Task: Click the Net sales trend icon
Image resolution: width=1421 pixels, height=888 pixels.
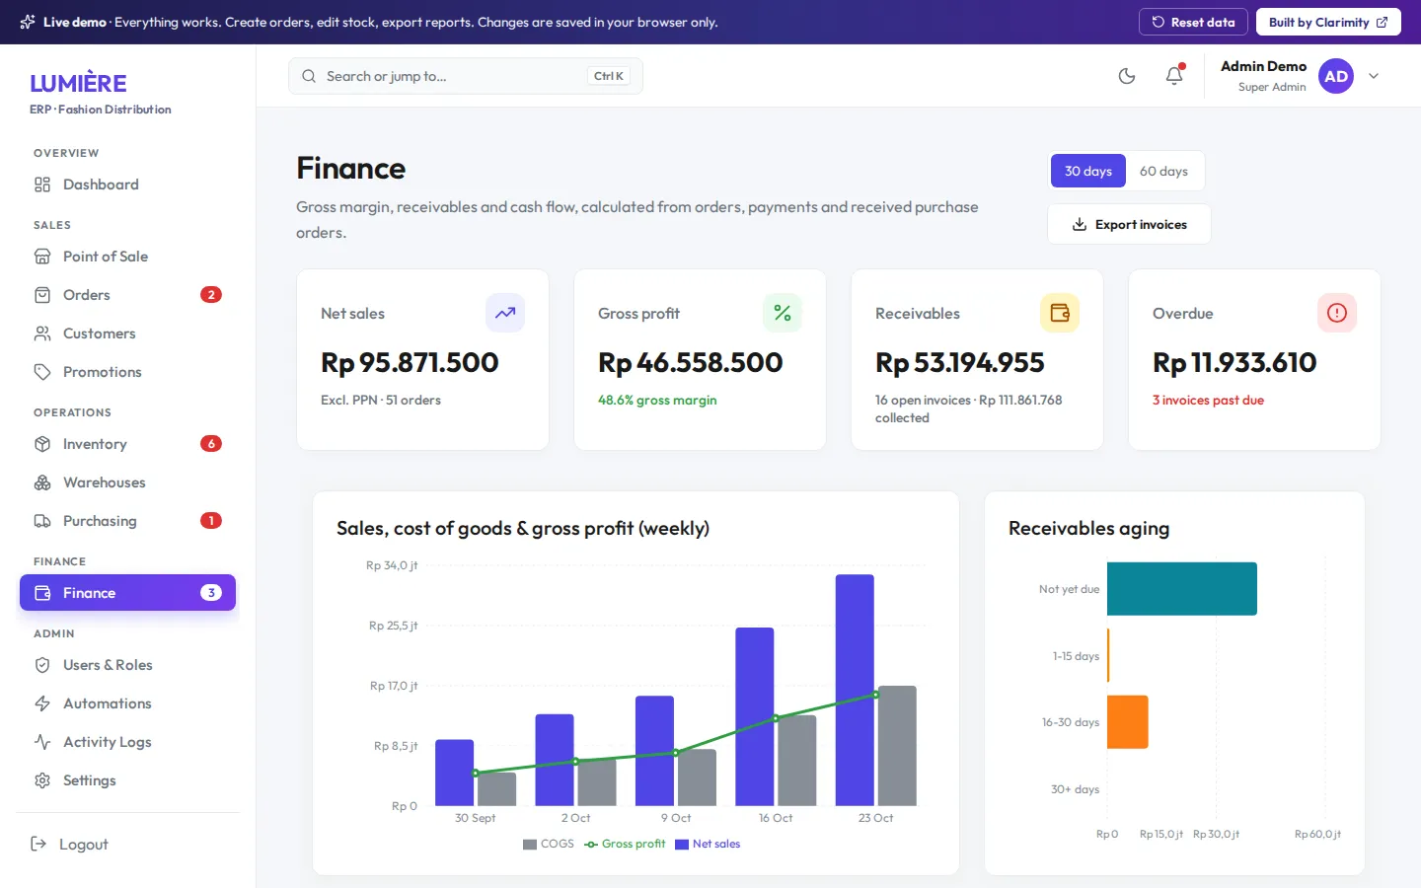Action: coord(505,313)
